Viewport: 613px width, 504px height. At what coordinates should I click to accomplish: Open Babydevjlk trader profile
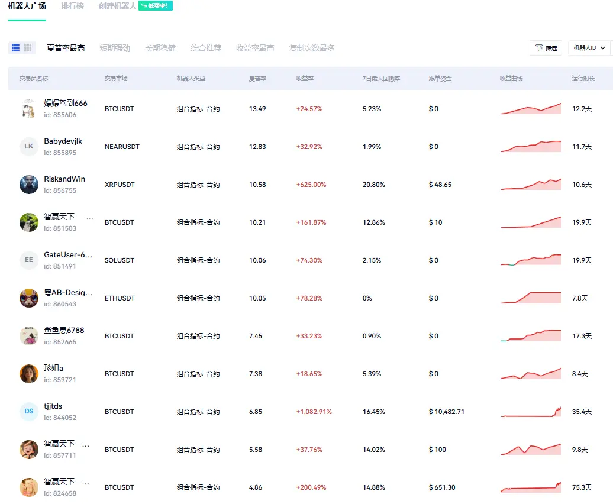63,141
